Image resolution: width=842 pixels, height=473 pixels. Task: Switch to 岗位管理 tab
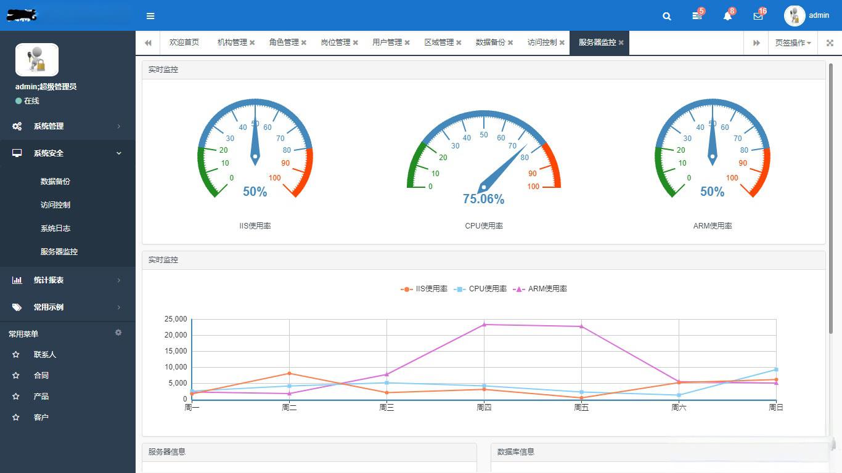(336, 42)
